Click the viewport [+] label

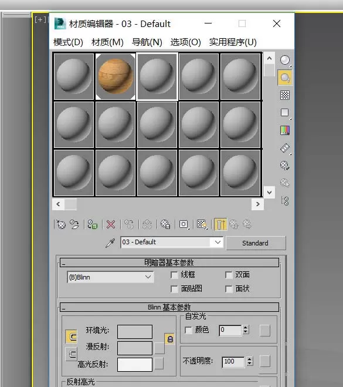point(40,19)
